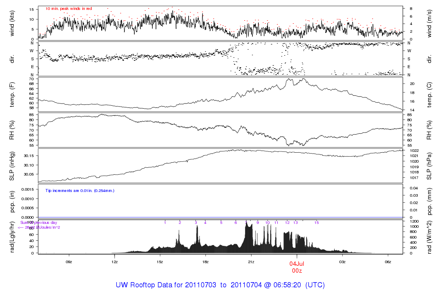Click the 12z time axis label

point(115,262)
